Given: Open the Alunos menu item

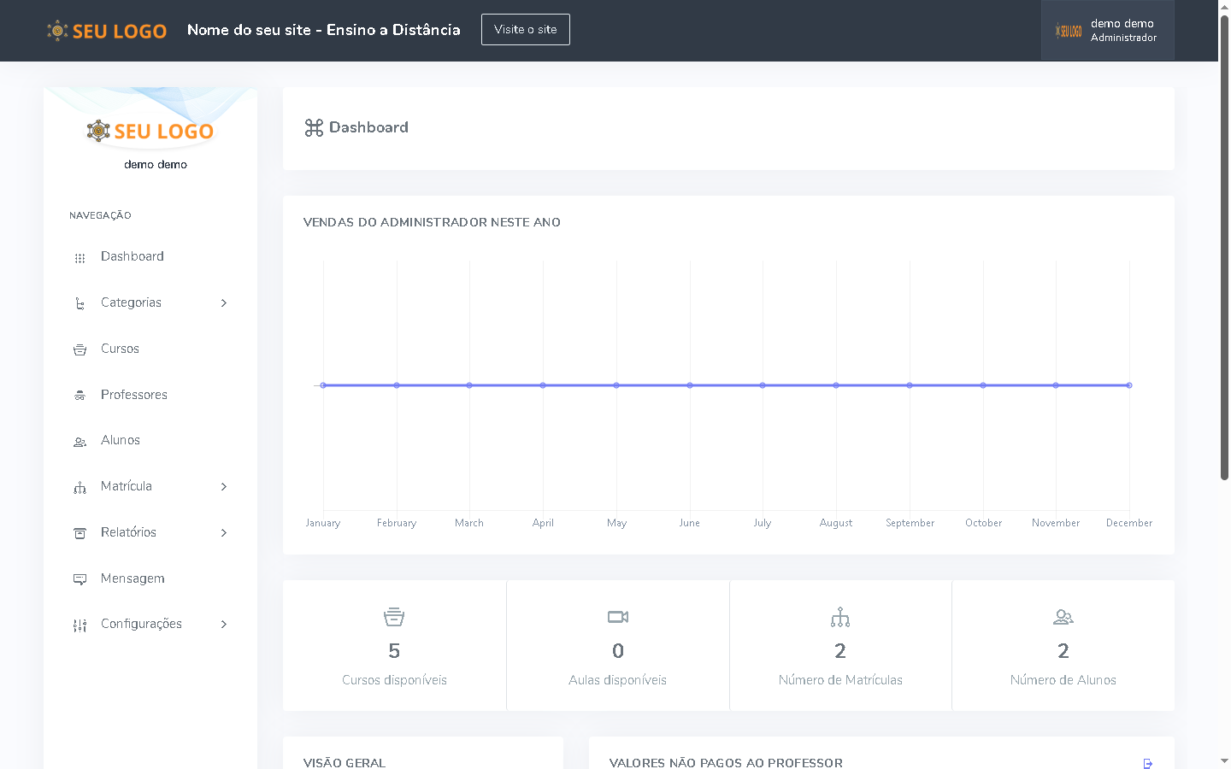Looking at the screenshot, I should [121, 440].
